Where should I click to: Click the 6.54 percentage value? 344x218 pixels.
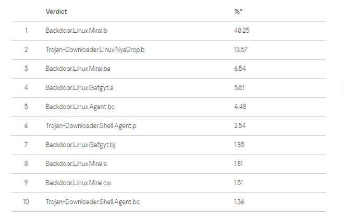[x=240, y=69]
